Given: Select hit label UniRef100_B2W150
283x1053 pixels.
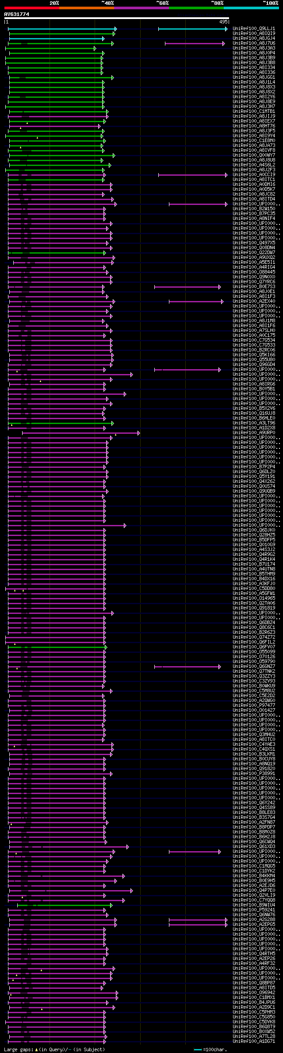Looking at the screenshot, I should (254, 208).
